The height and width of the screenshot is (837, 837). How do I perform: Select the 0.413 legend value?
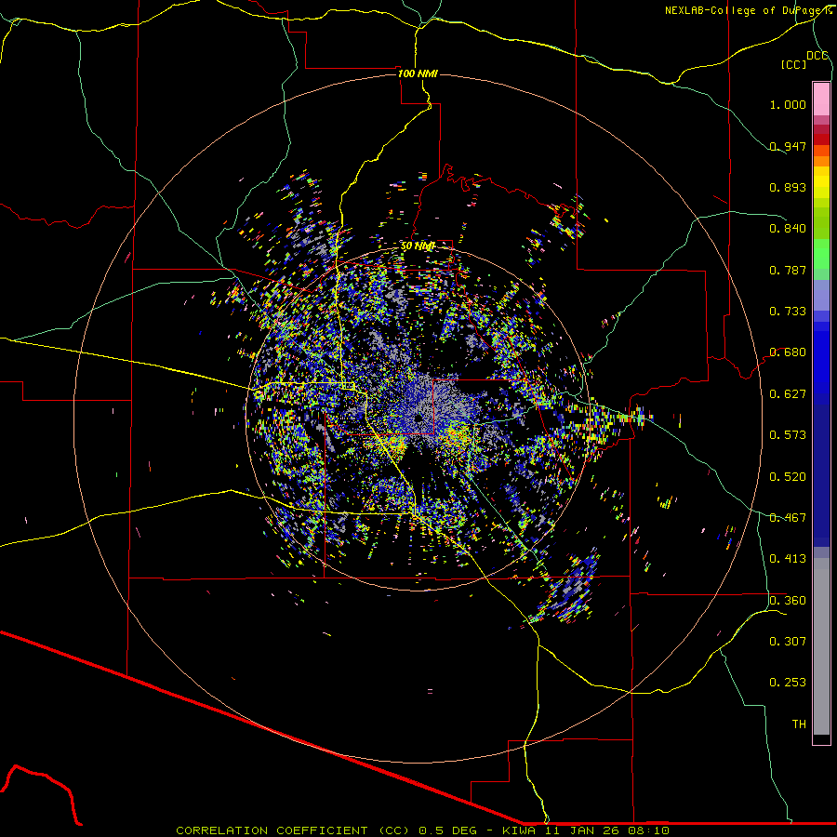click(788, 559)
